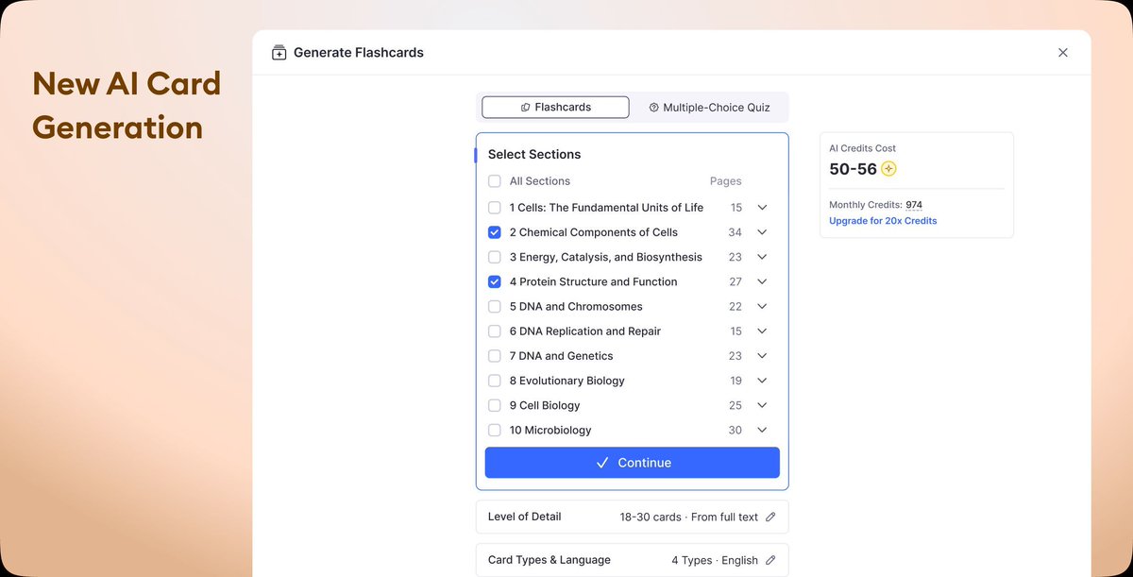The width and height of the screenshot is (1133, 577).
Task: Click the Flashcards tab cards icon
Action: [525, 108]
